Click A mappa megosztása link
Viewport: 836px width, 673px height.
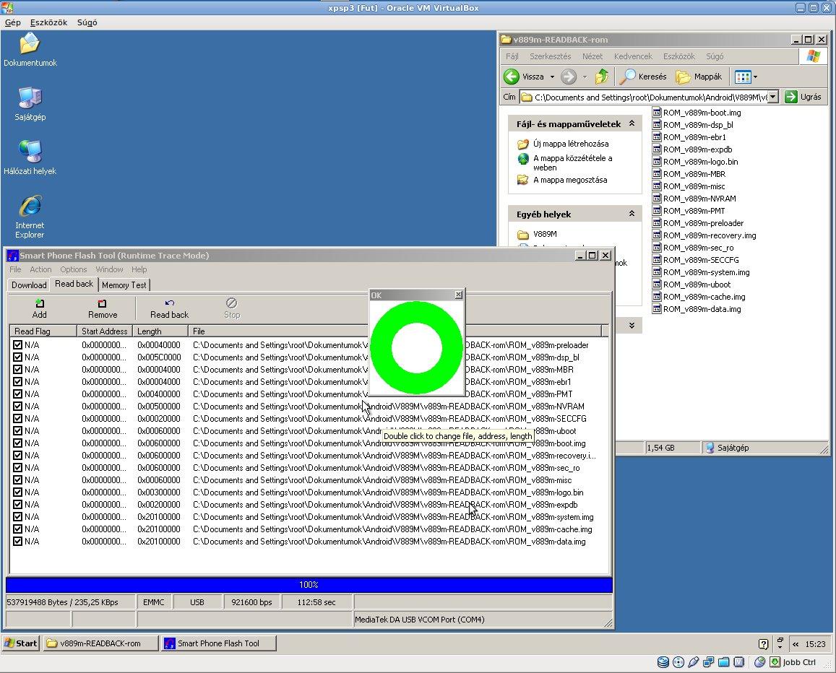570,180
